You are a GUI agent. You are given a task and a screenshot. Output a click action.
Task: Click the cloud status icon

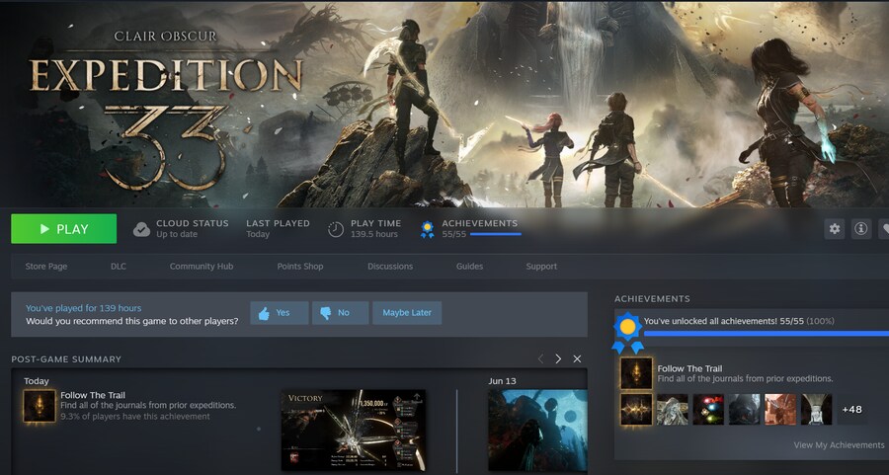[141, 229]
